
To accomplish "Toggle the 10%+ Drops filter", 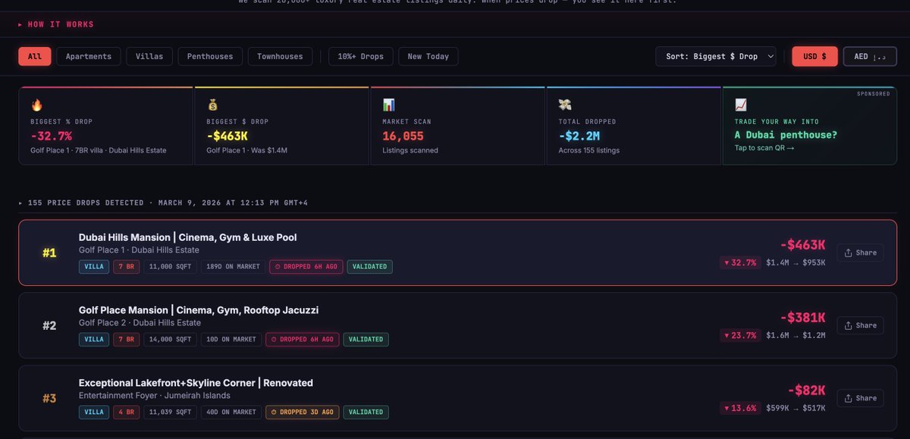I will click(x=360, y=56).
